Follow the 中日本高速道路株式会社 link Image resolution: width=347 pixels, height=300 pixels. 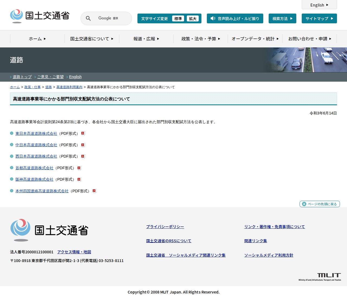[x=36, y=145]
